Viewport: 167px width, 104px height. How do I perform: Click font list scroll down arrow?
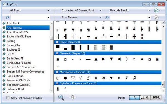[52, 91]
